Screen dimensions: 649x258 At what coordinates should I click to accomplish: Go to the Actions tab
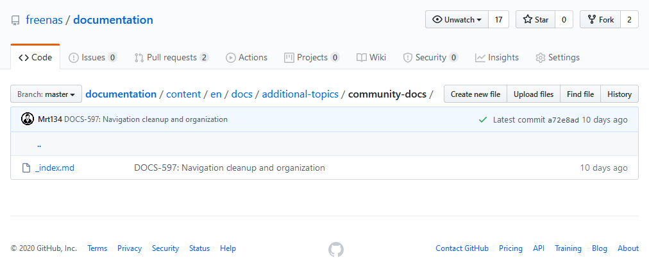click(246, 57)
